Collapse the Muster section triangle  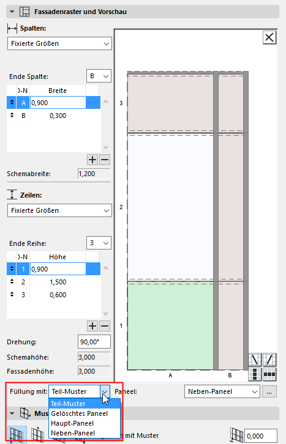pos(12,413)
